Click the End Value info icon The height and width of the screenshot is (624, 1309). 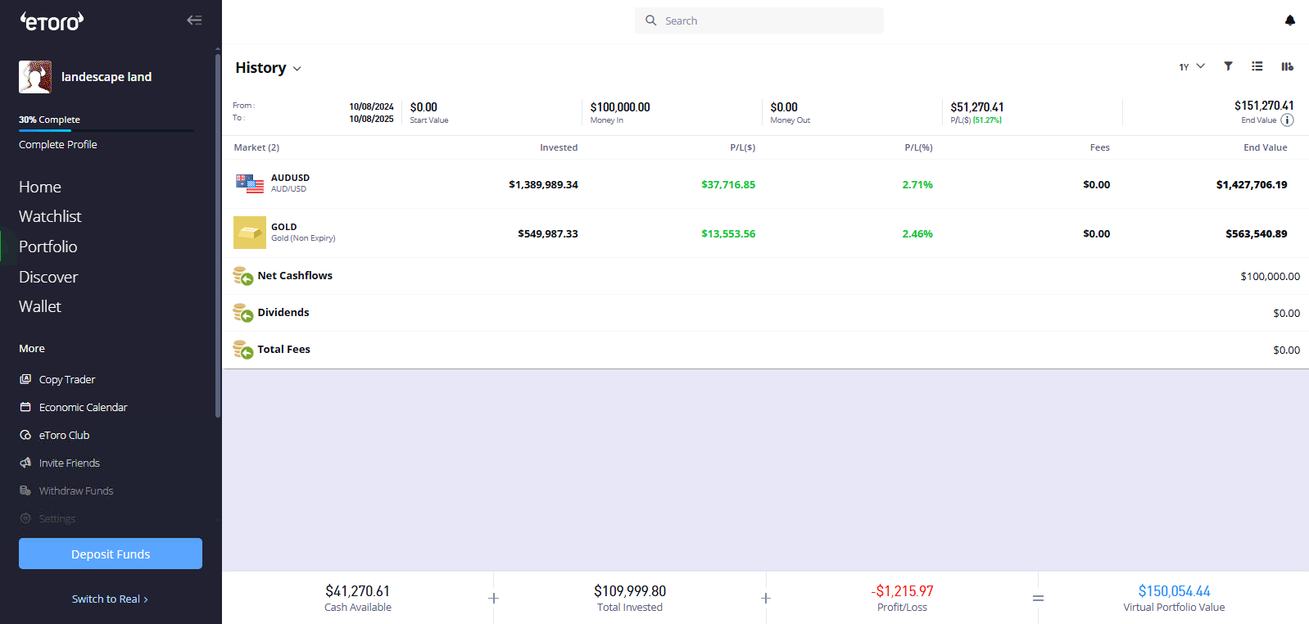coord(1287,120)
